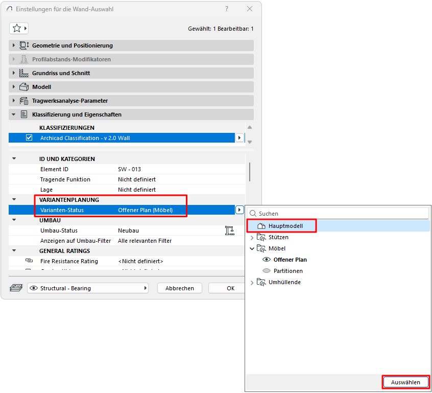
Task: Open the Structural - Bearing layer dropdown
Action: point(88,288)
